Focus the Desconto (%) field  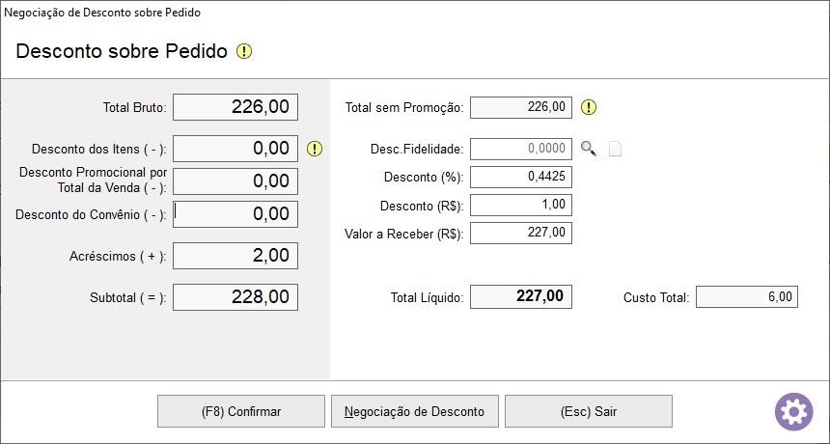pyautogui.click(x=521, y=177)
